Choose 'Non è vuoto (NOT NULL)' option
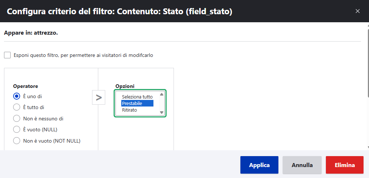 click(x=16, y=140)
